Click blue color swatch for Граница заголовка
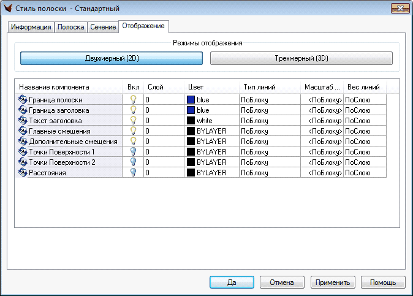The width and height of the screenshot is (413, 296). point(191,110)
